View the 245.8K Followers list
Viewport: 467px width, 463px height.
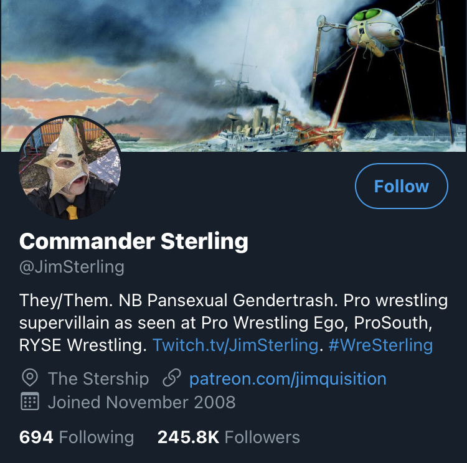(x=229, y=437)
